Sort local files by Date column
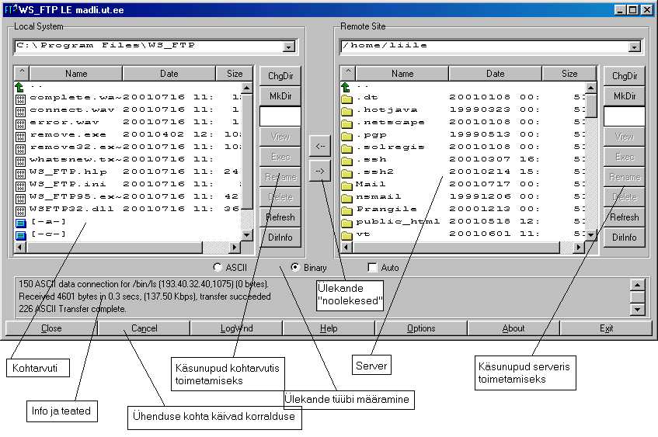 (x=169, y=74)
